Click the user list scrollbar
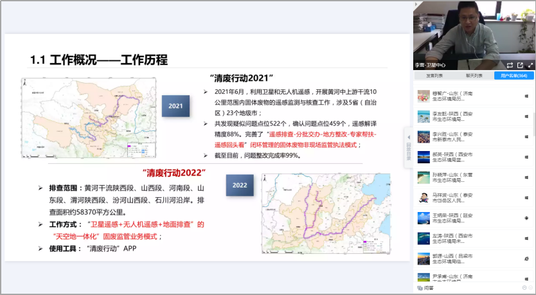 (533, 122)
